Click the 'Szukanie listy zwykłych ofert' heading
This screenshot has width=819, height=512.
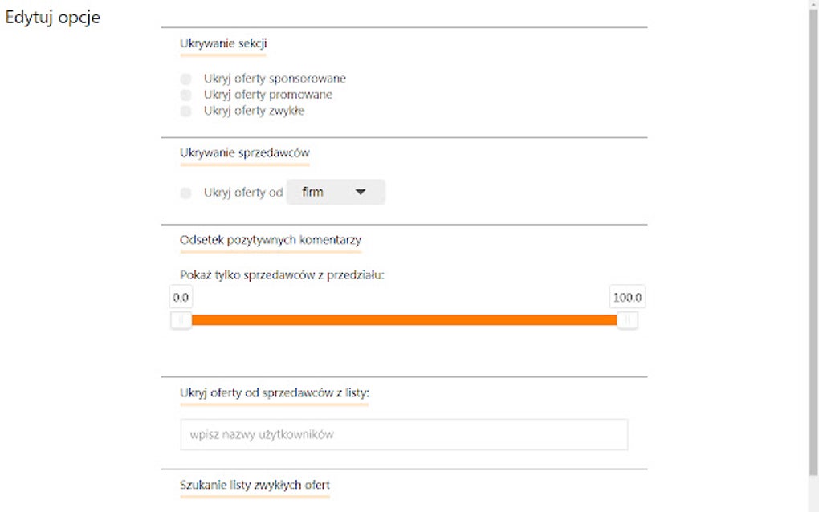(255, 485)
